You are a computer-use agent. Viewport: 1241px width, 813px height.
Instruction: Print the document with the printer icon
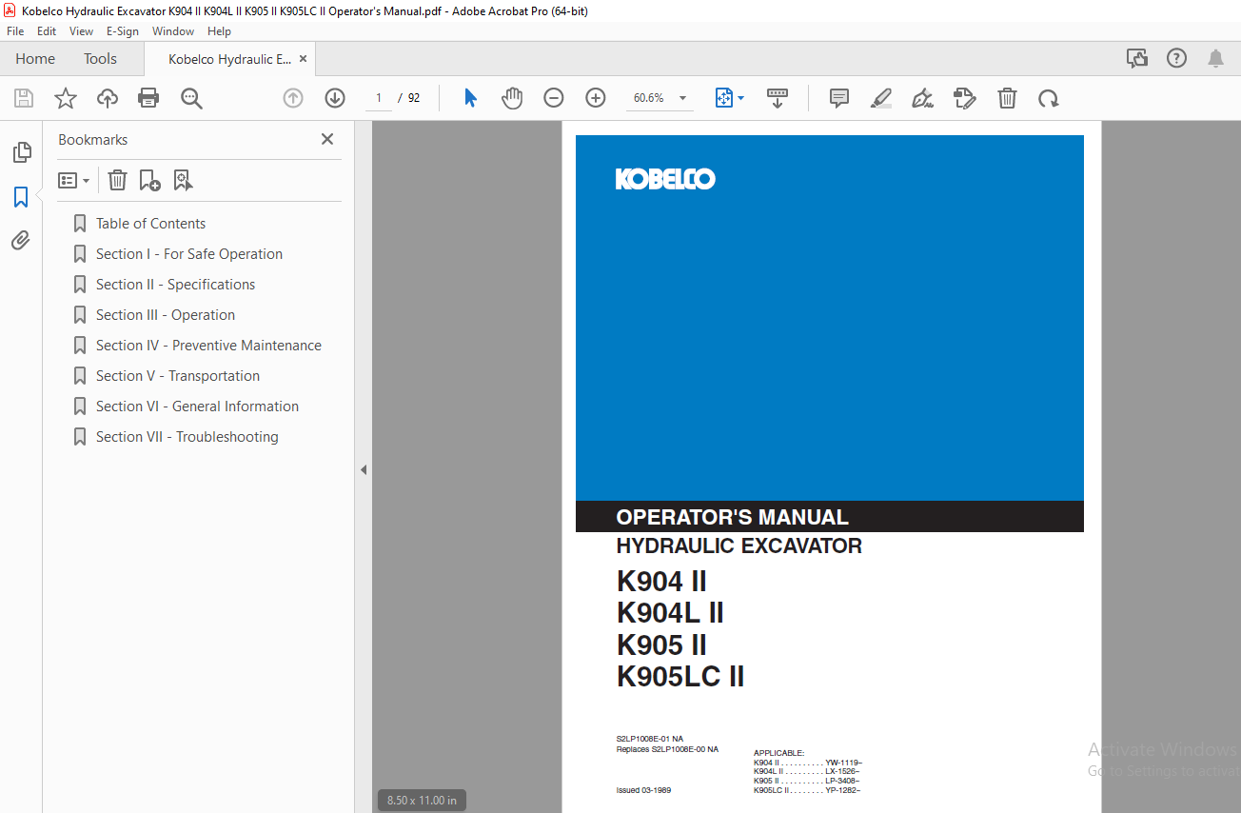point(148,98)
